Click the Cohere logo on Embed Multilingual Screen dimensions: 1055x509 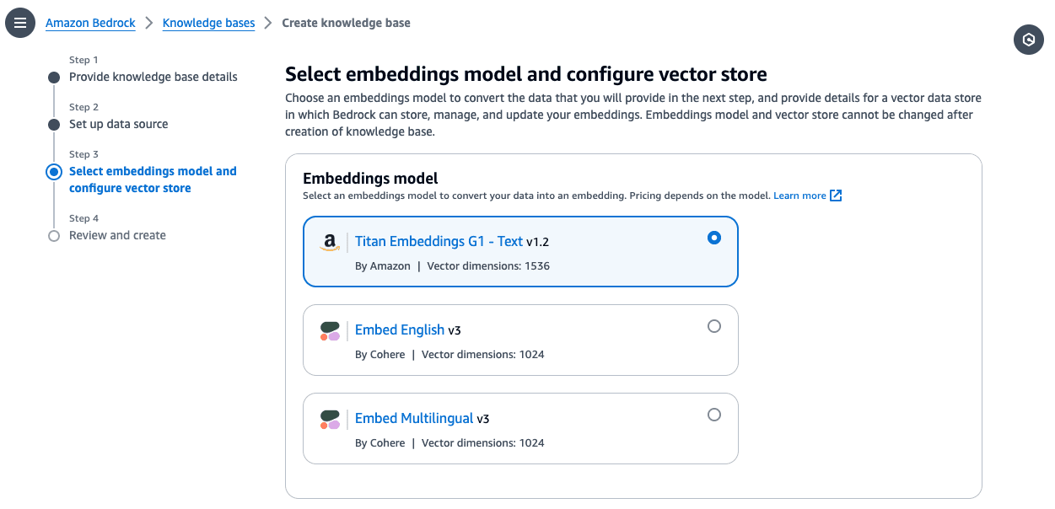330,420
